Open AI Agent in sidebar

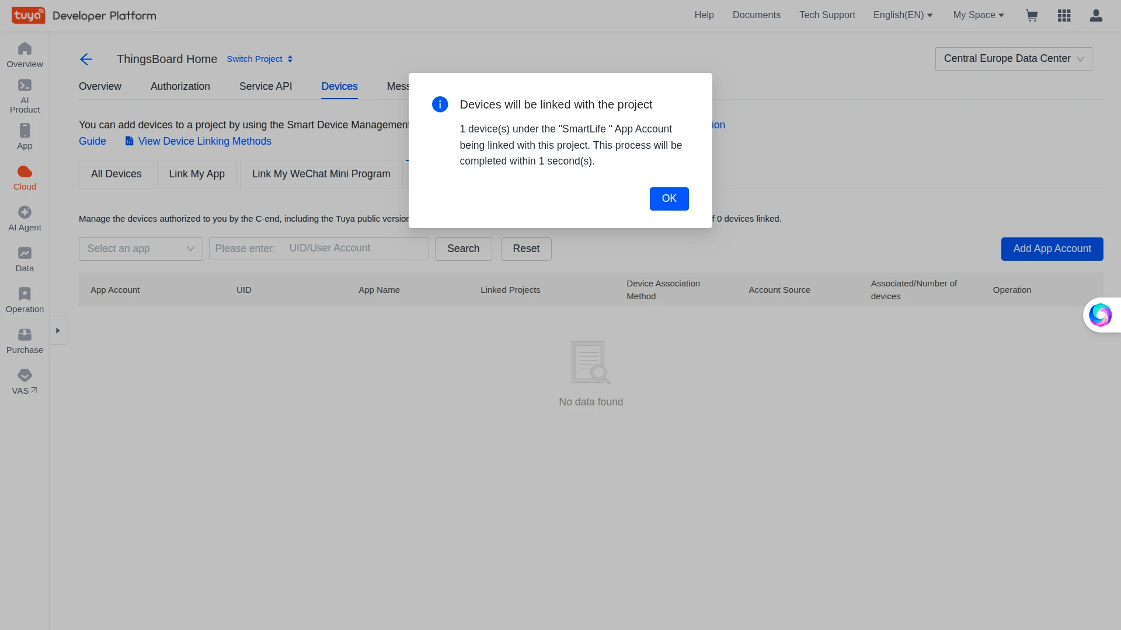[x=25, y=219]
